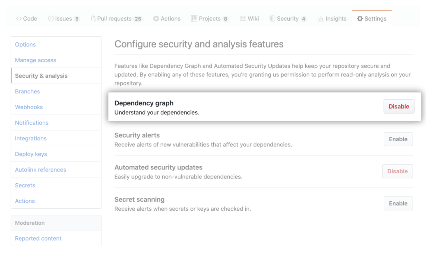Click the "Dependency graph" feature title
This screenshot has height=253, width=426.
click(x=144, y=103)
